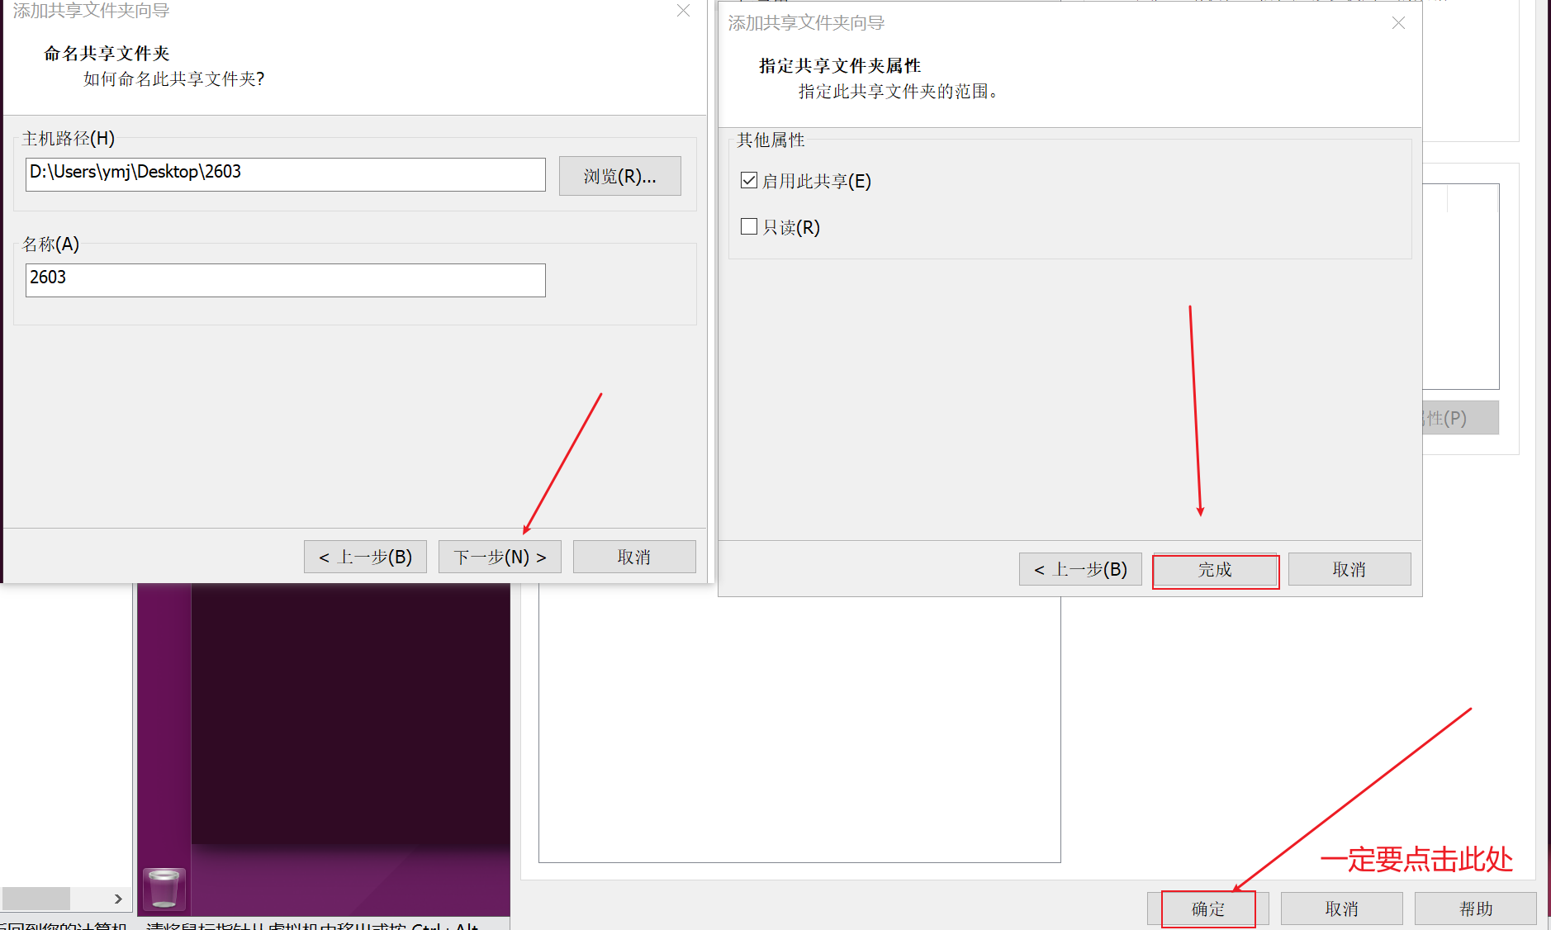Screen dimensions: 1551x930
Task: Enable the 只读(R) checkbox
Action: [x=749, y=226]
